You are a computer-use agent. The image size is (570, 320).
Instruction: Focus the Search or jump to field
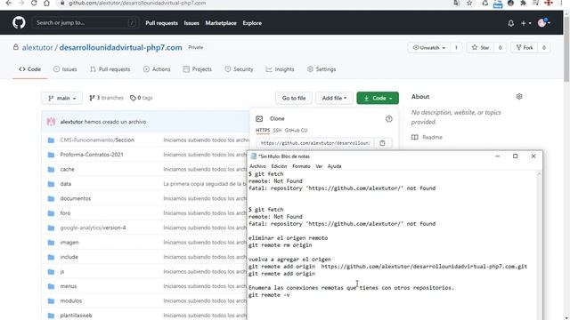[85, 23]
